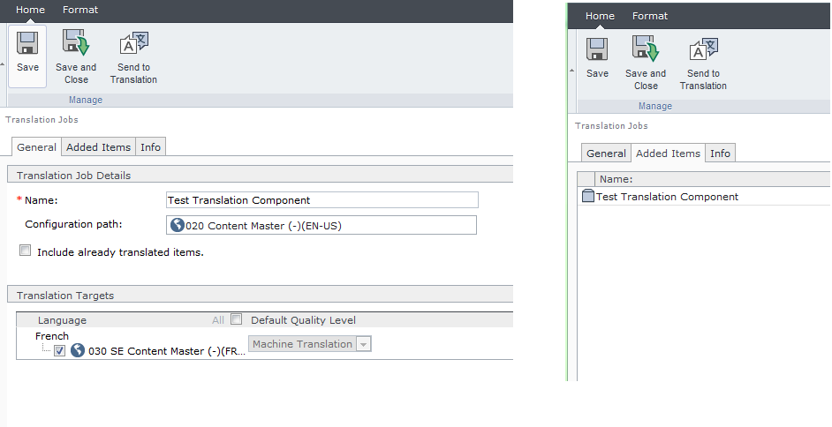Screen dimensions: 832x427
Task: Enable Include already translated items checkbox
Action: click(25, 251)
